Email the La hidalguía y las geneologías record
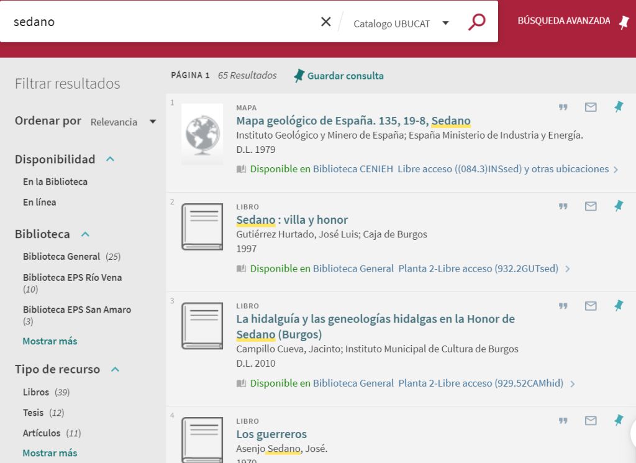The image size is (636, 463). point(591,306)
